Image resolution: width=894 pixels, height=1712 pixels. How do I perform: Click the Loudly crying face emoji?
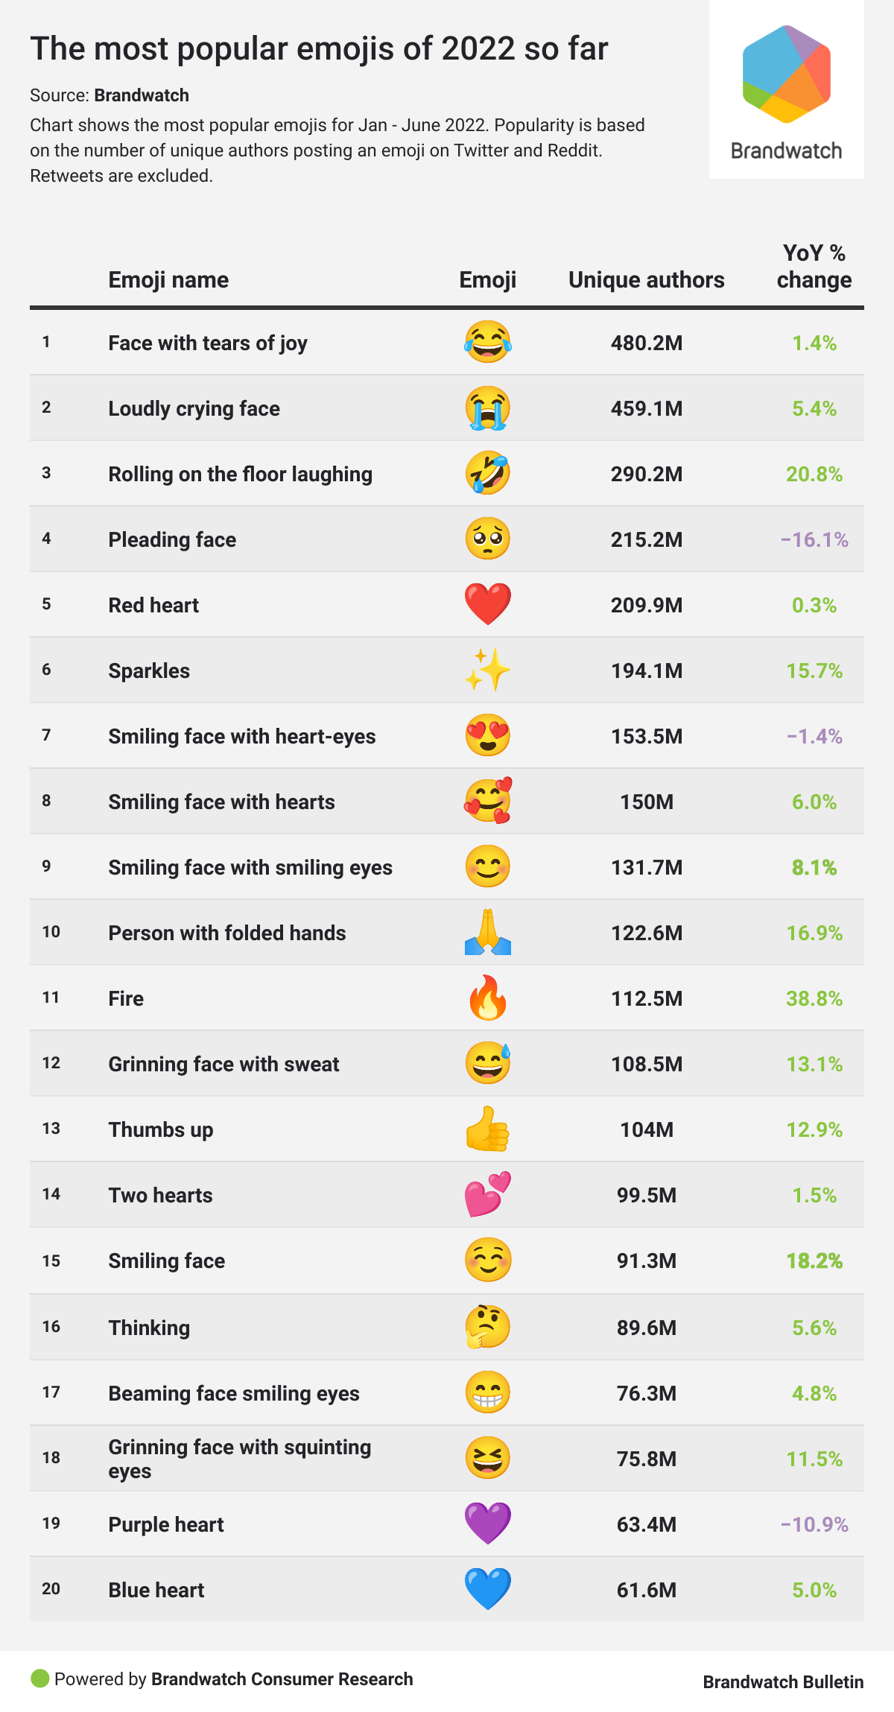(487, 408)
